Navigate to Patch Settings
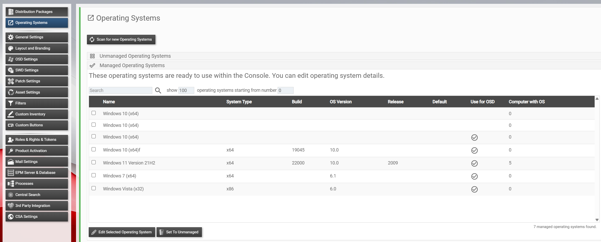This screenshot has width=601, height=242. (x=37, y=81)
